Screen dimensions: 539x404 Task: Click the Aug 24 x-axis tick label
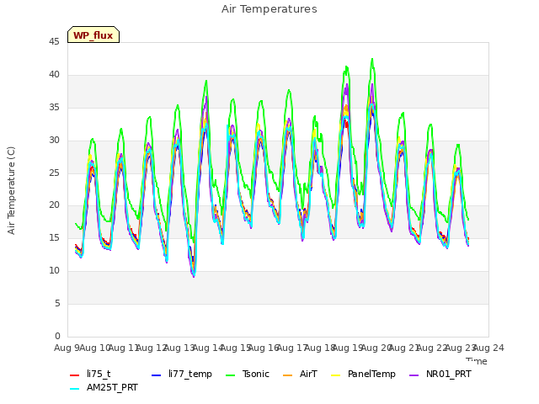tap(488, 348)
